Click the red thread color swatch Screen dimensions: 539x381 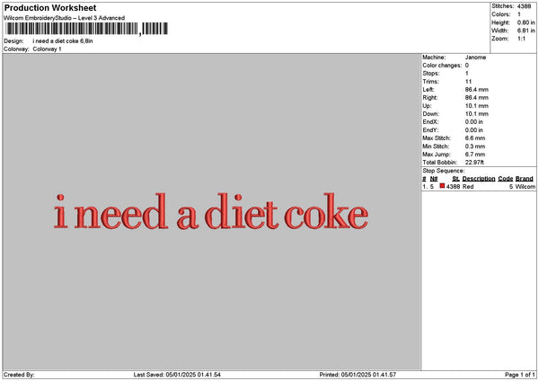[442, 186]
